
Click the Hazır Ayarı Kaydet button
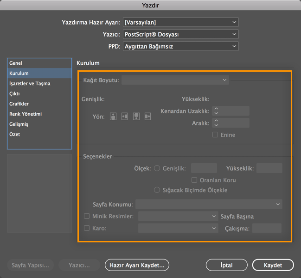coord(137,265)
